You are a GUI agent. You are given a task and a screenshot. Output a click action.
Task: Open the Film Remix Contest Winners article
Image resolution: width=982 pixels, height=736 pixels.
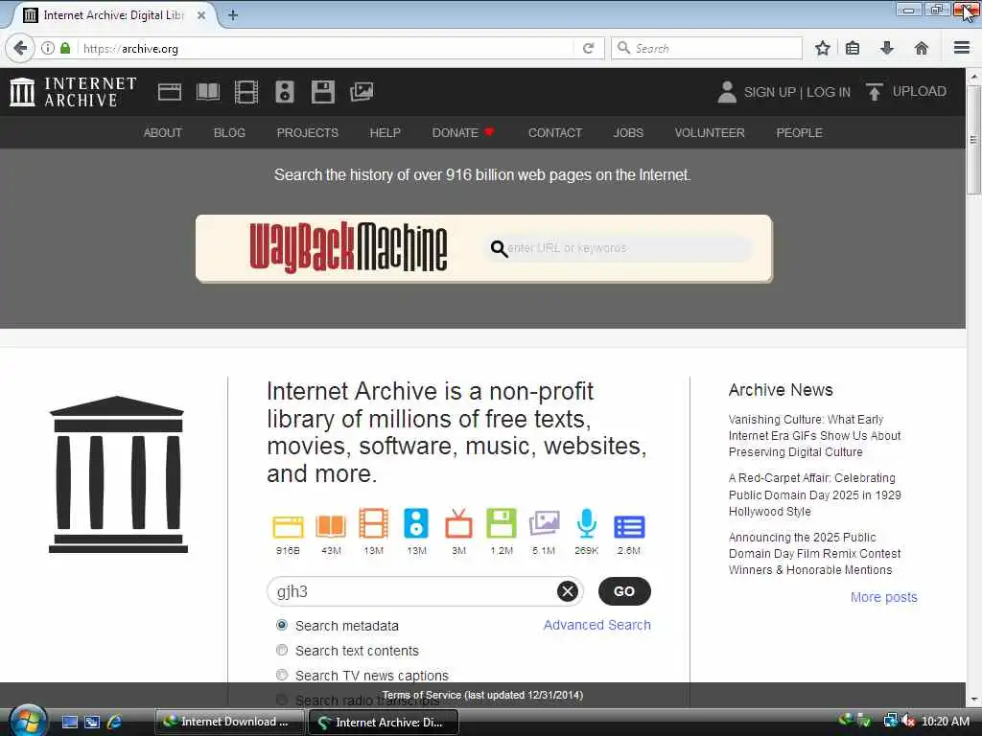pyautogui.click(x=814, y=553)
